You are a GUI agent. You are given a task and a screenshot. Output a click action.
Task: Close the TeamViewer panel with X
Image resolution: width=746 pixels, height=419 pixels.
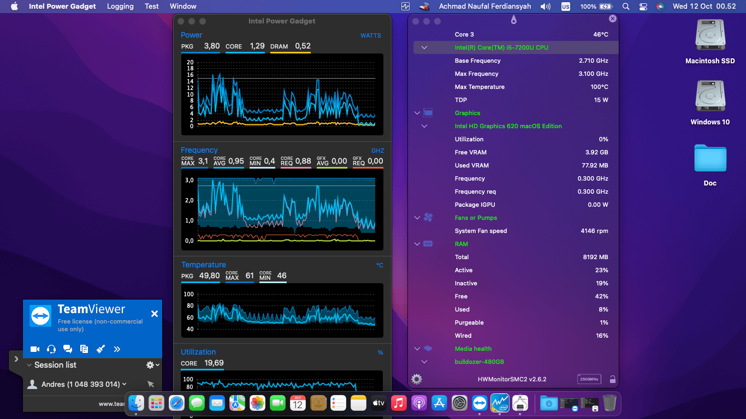(x=155, y=314)
